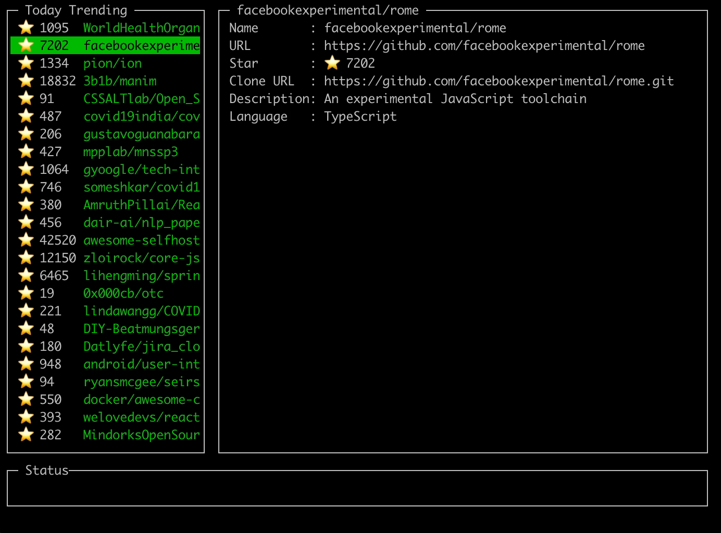
Task: Click the 42520 star count
Action: [58, 240]
